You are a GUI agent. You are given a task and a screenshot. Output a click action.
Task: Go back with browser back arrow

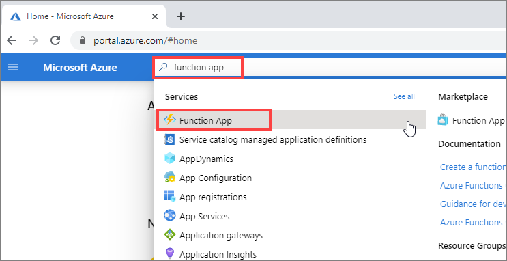click(12, 40)
